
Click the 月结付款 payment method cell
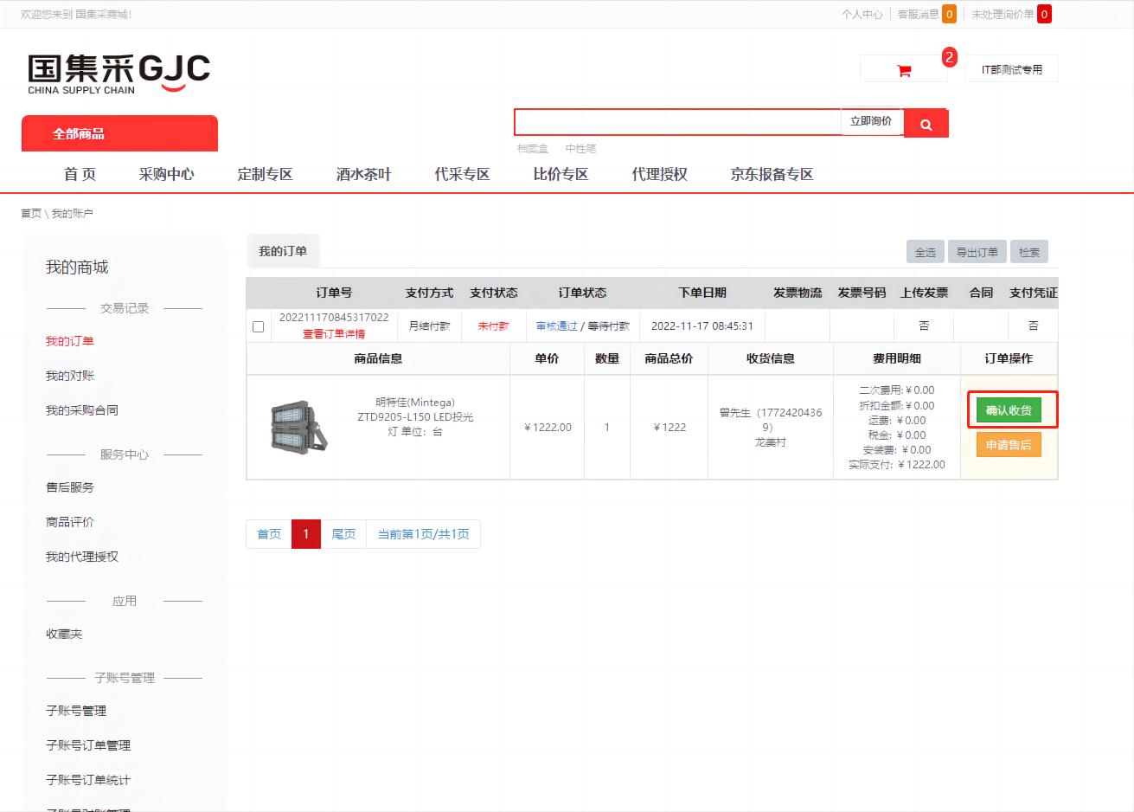click(x=430, y=326)
